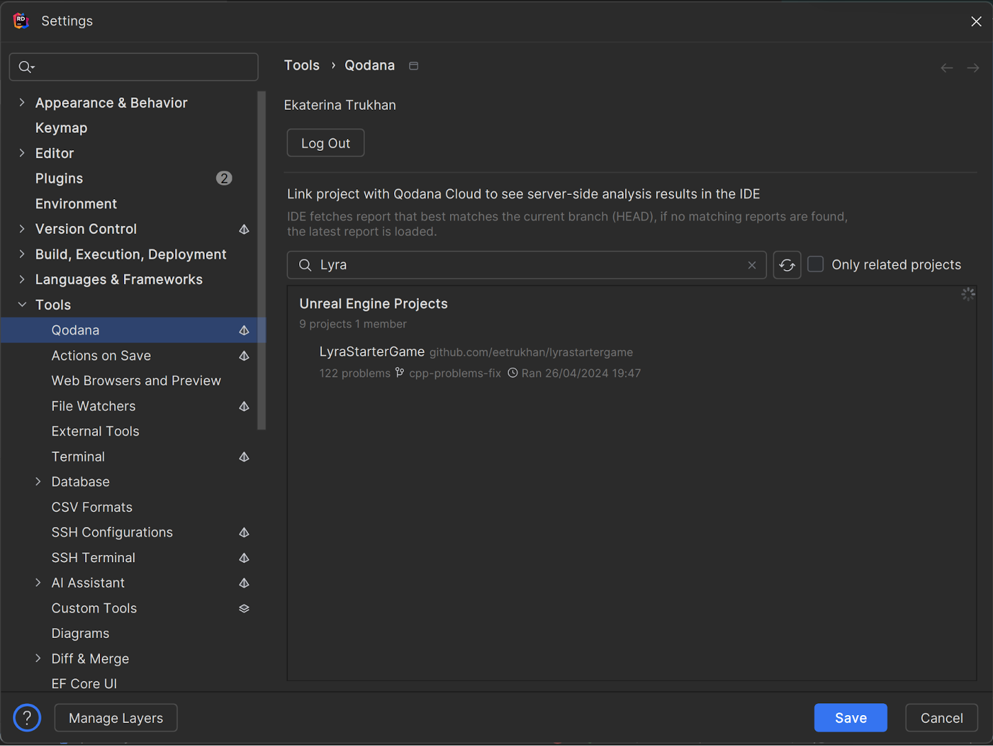Click the magnifier icon in project search

tap(305, 265)
